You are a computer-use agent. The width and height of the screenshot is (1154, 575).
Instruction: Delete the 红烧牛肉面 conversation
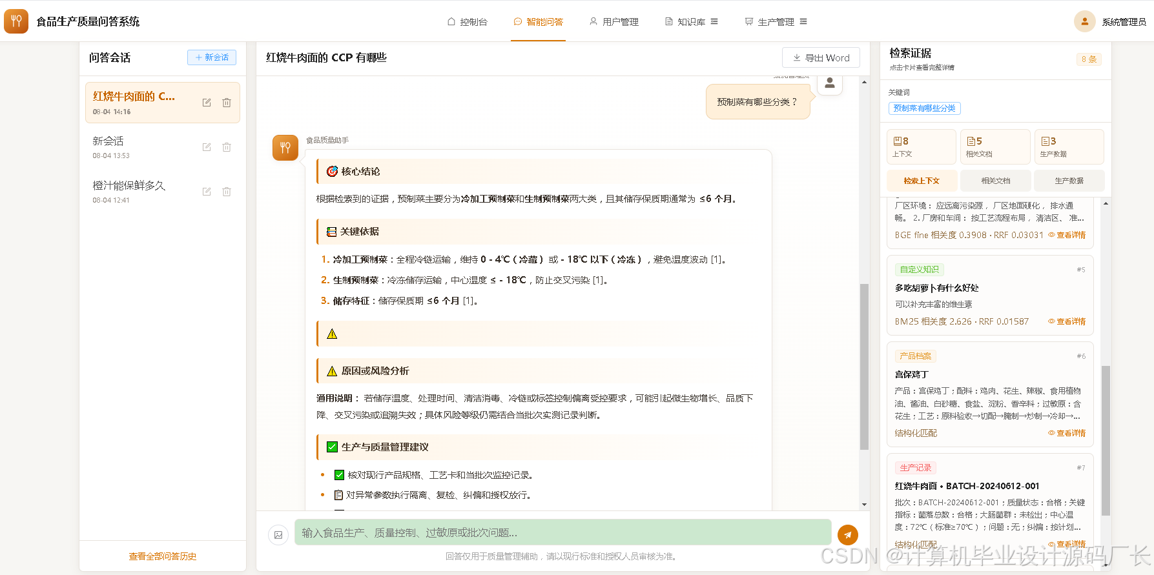[x=227, y=103]
